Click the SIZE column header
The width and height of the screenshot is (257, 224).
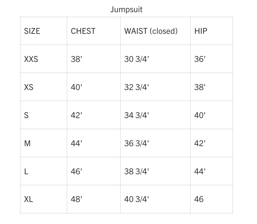pos(32,31)
